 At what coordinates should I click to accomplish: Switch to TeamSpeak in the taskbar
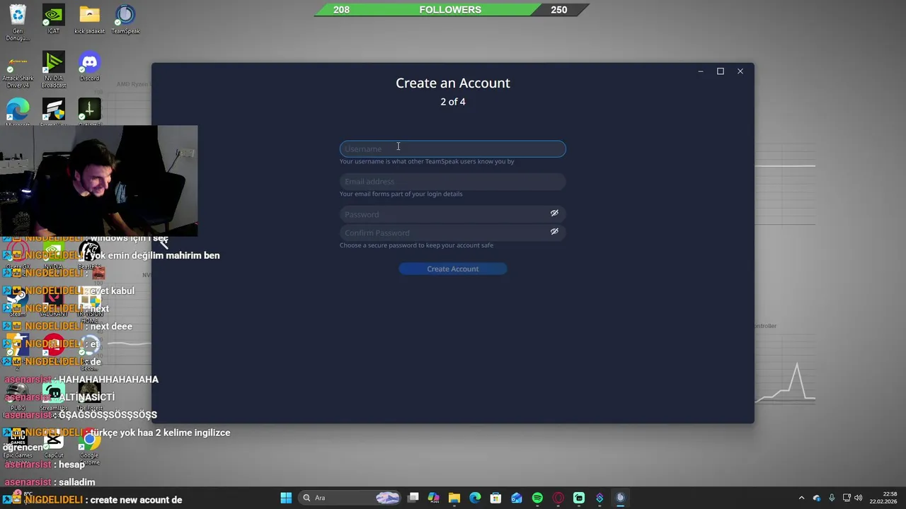(x=620, y=498)
